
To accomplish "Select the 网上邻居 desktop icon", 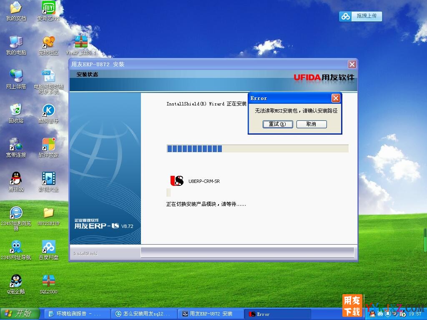I will (16, 80).
